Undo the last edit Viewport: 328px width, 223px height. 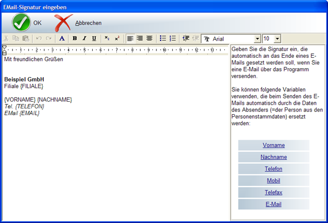click(x=39, y=39)
